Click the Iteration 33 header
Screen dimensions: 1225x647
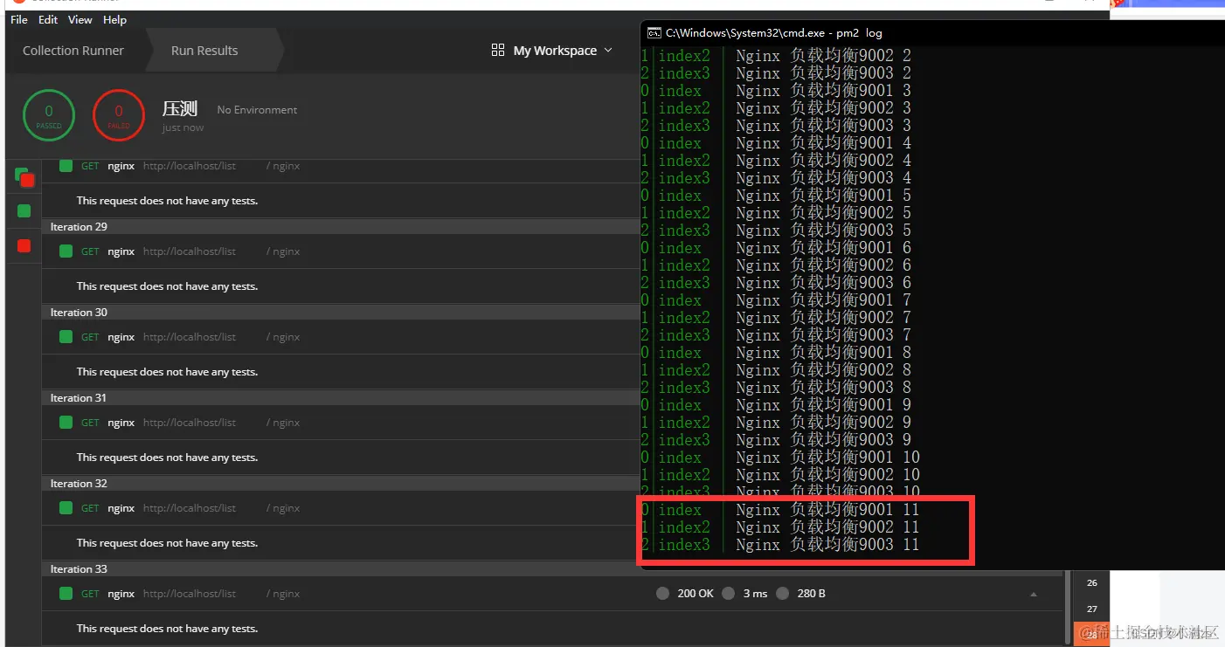[x=79, y=569]
